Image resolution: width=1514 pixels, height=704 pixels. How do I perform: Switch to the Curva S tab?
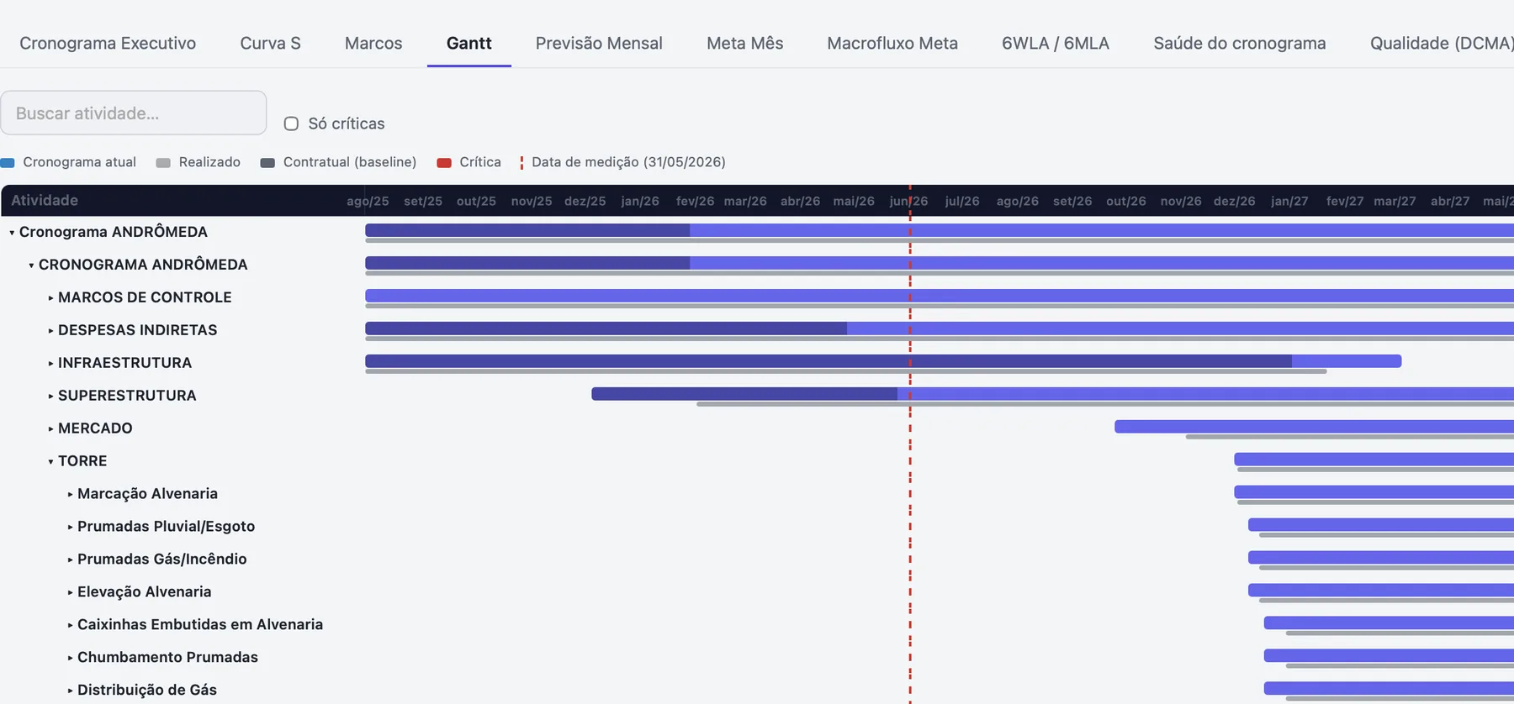(270, 43)
